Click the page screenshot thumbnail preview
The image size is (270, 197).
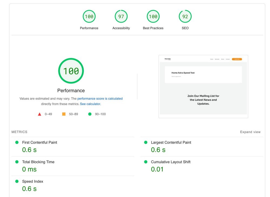203,86
